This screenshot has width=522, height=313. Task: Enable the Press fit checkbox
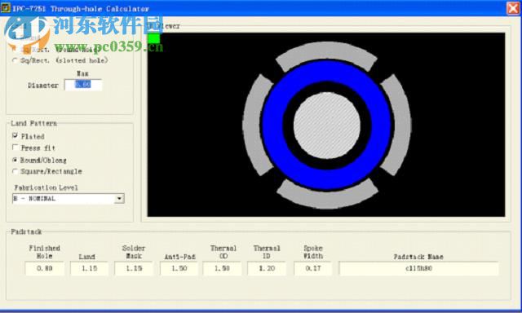[x=15, y=147]
